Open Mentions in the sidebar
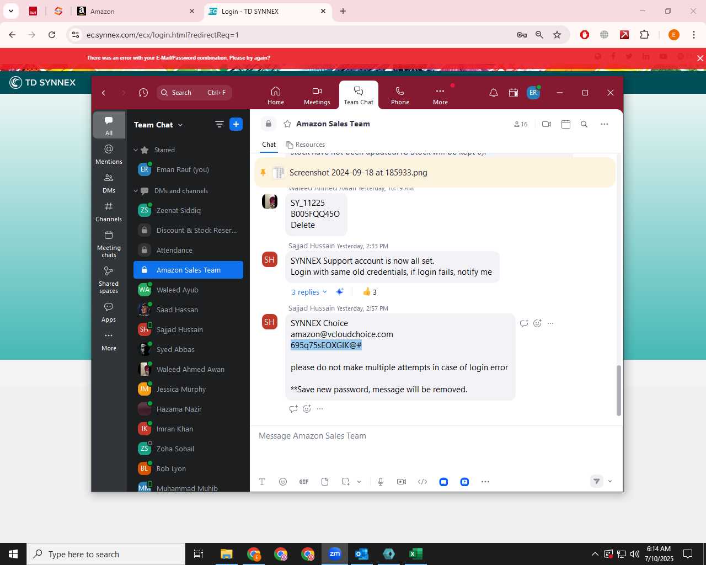 click(x=109, y=154)
